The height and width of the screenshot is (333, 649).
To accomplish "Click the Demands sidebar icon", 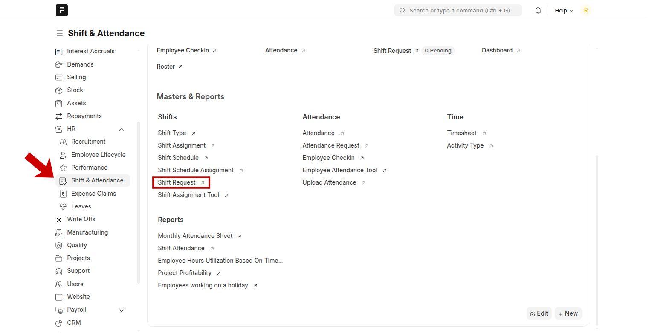I will pos(59,64).
